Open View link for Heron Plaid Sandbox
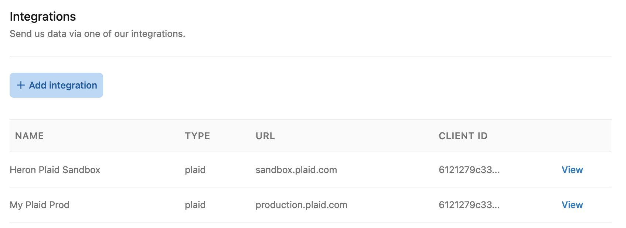The width and height of the screenshot is (626, 228). coord(572,170)
